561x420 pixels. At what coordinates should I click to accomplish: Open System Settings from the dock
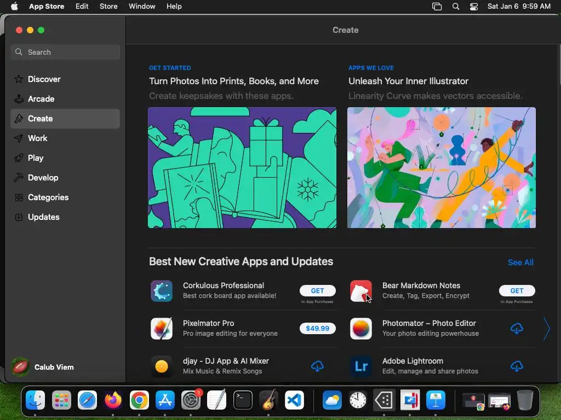pyautogui.click(x=191, y=400)
